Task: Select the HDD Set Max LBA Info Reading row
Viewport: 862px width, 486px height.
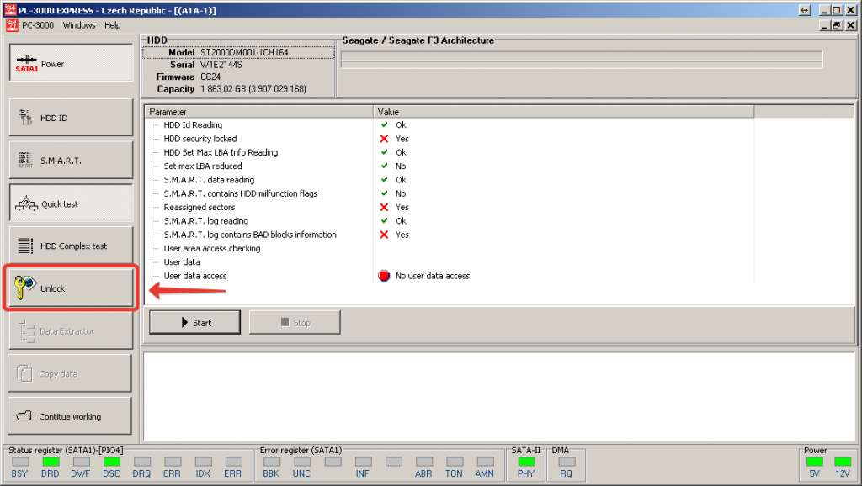Action: click(450, 152)
